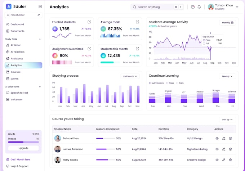Open the Weekly dropdown

coord(227,76)
